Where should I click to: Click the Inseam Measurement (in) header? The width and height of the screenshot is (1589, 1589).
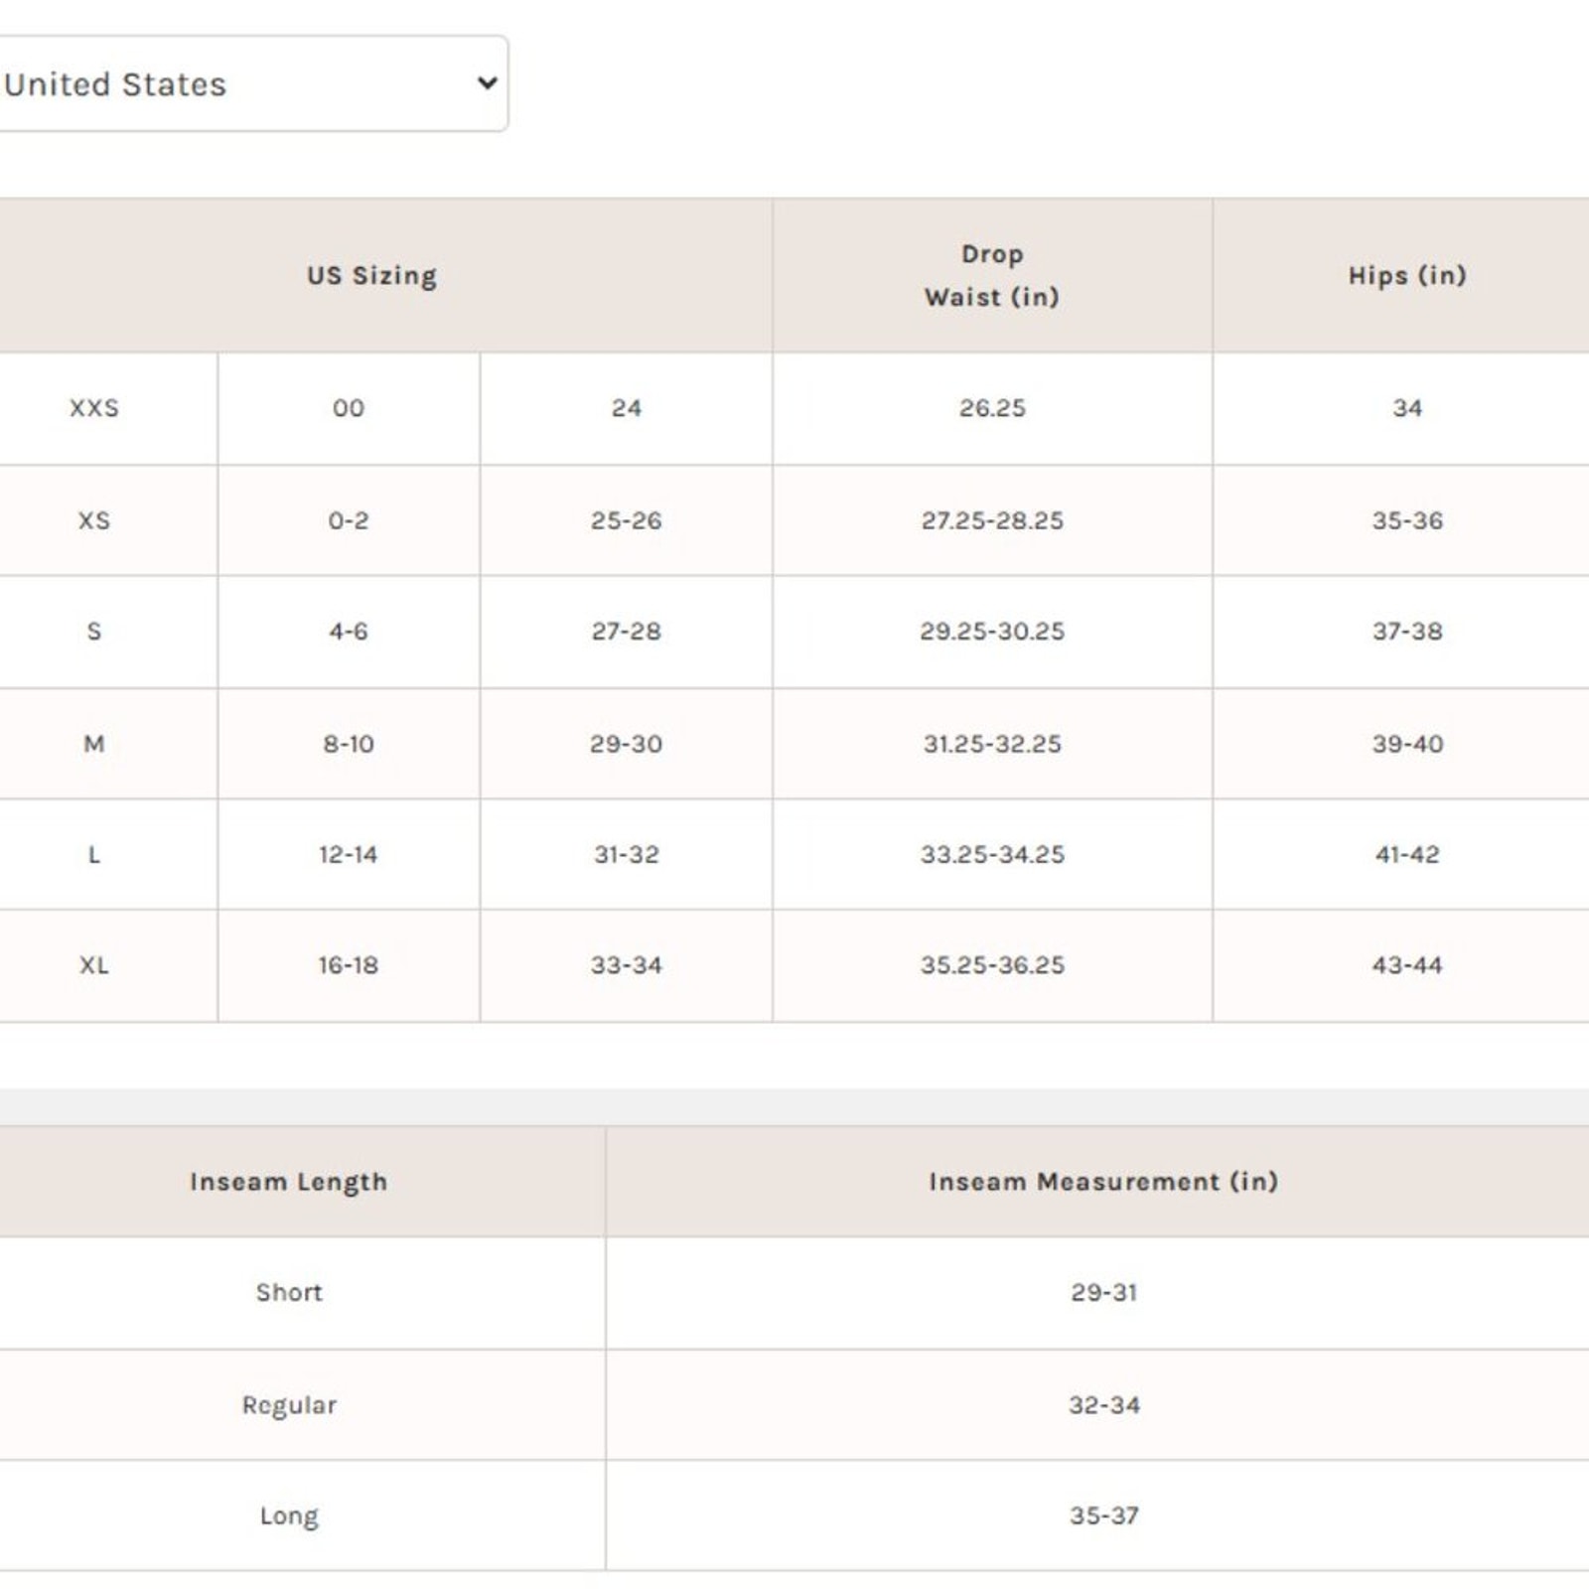point(1103,1182)
